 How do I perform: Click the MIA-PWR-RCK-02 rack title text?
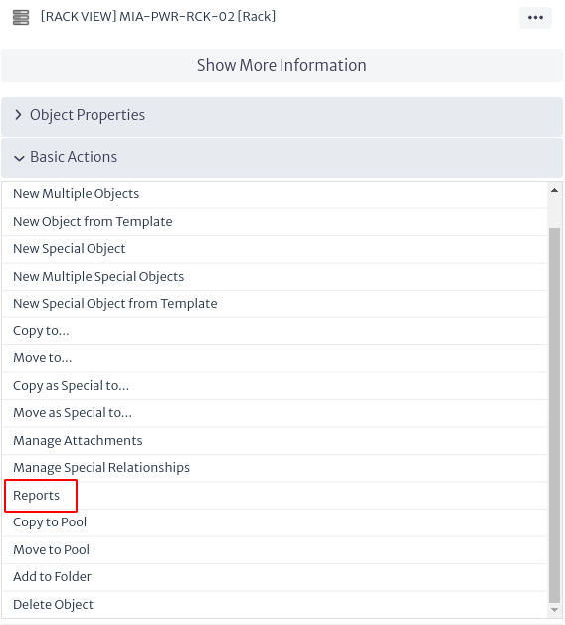click(x=158, y=17)
